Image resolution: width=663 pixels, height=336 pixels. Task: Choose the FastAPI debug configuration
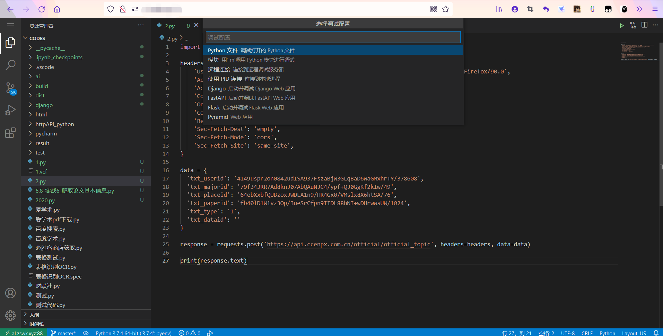pyautogui.click(x=333, y=98)
